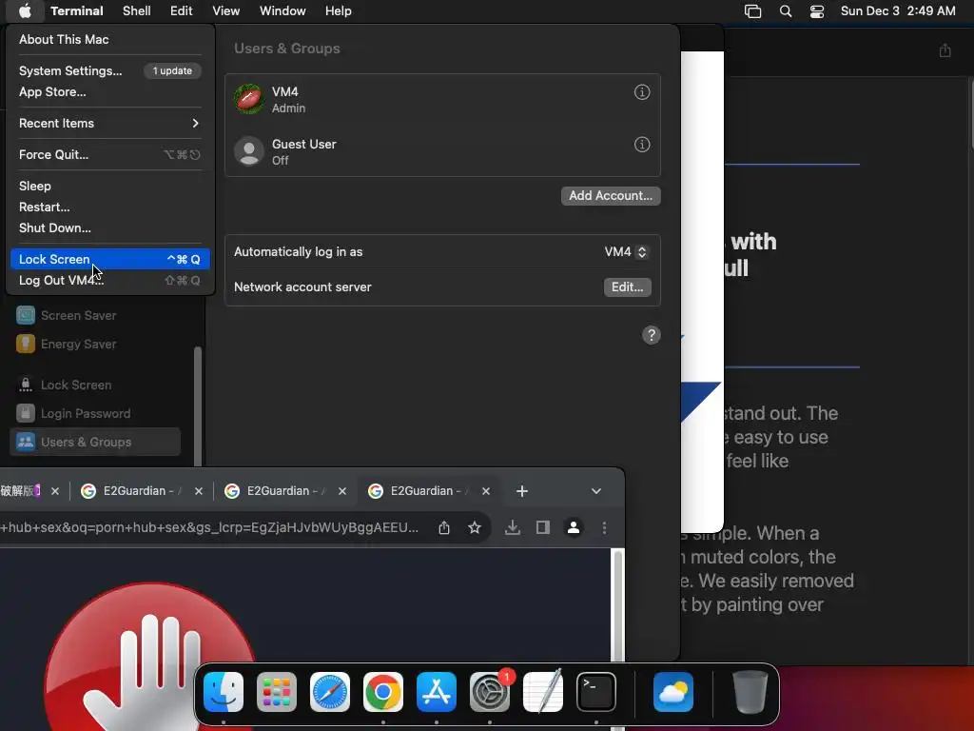Click VM4 football avatar picture

coord(249,99)
